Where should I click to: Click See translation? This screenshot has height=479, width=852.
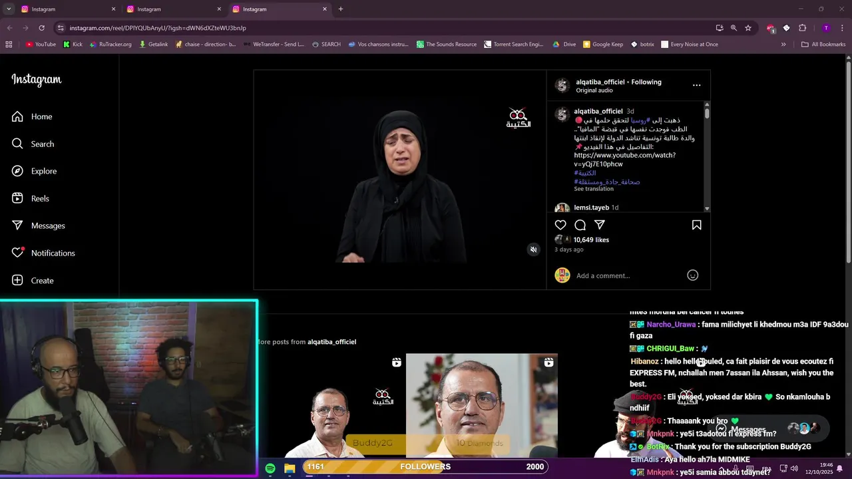(x=594, y=189)
